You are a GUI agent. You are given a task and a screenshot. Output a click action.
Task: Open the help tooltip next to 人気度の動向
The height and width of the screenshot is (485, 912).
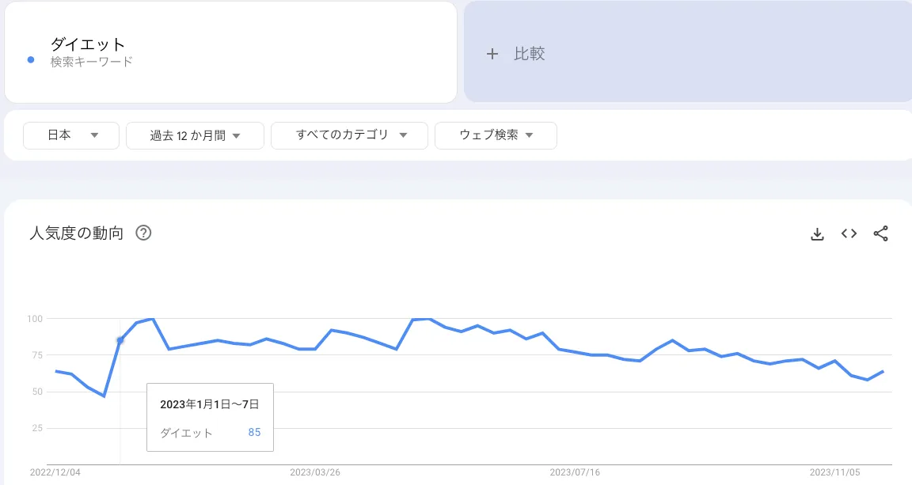coord(144,233)
